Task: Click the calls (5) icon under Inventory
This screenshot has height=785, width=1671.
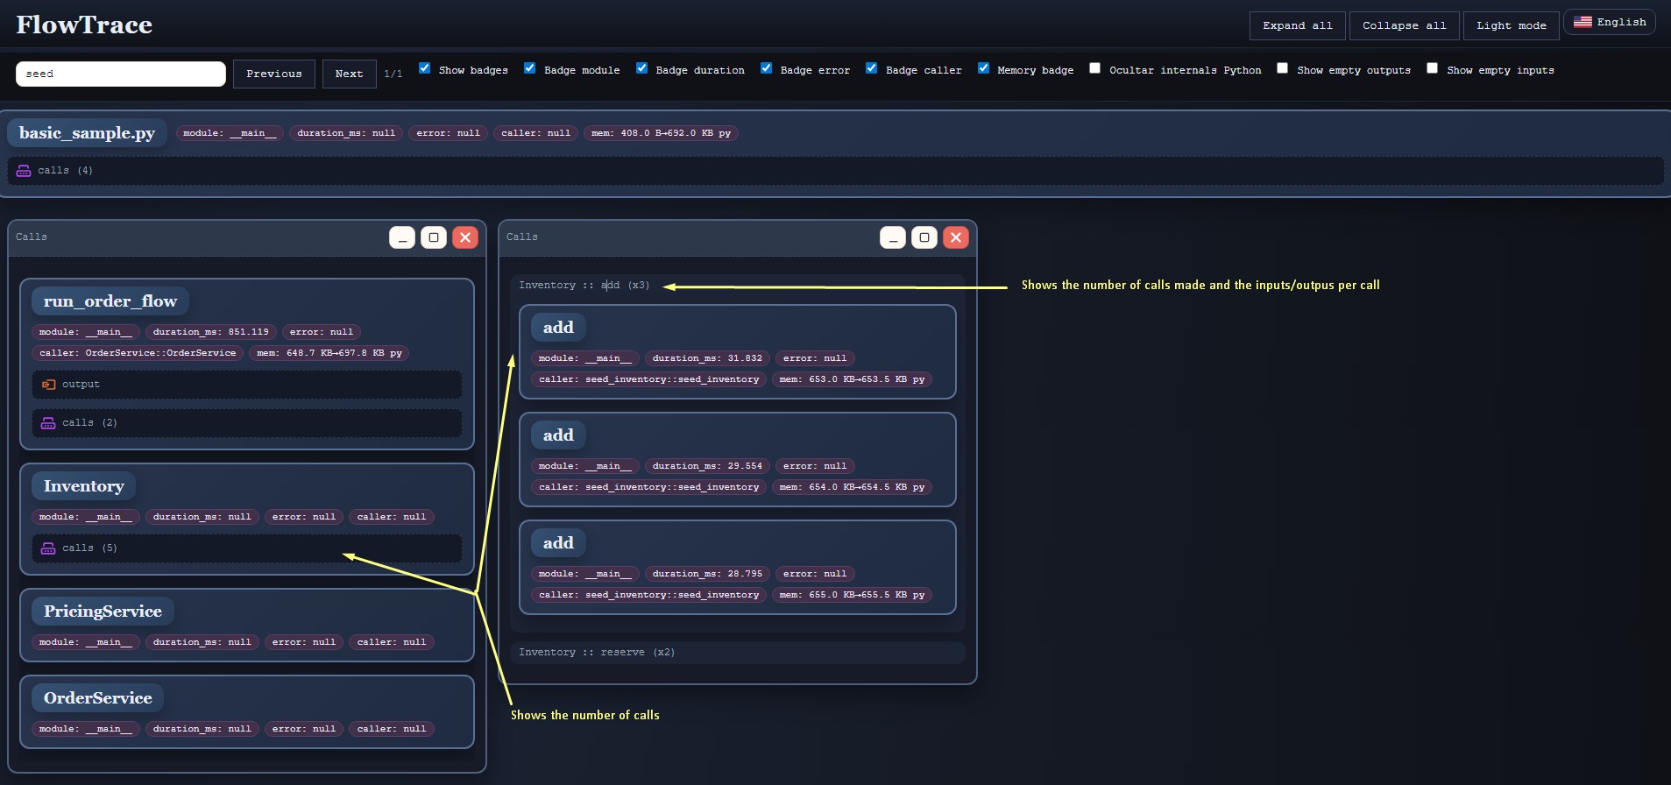Action: click(48, 548)
